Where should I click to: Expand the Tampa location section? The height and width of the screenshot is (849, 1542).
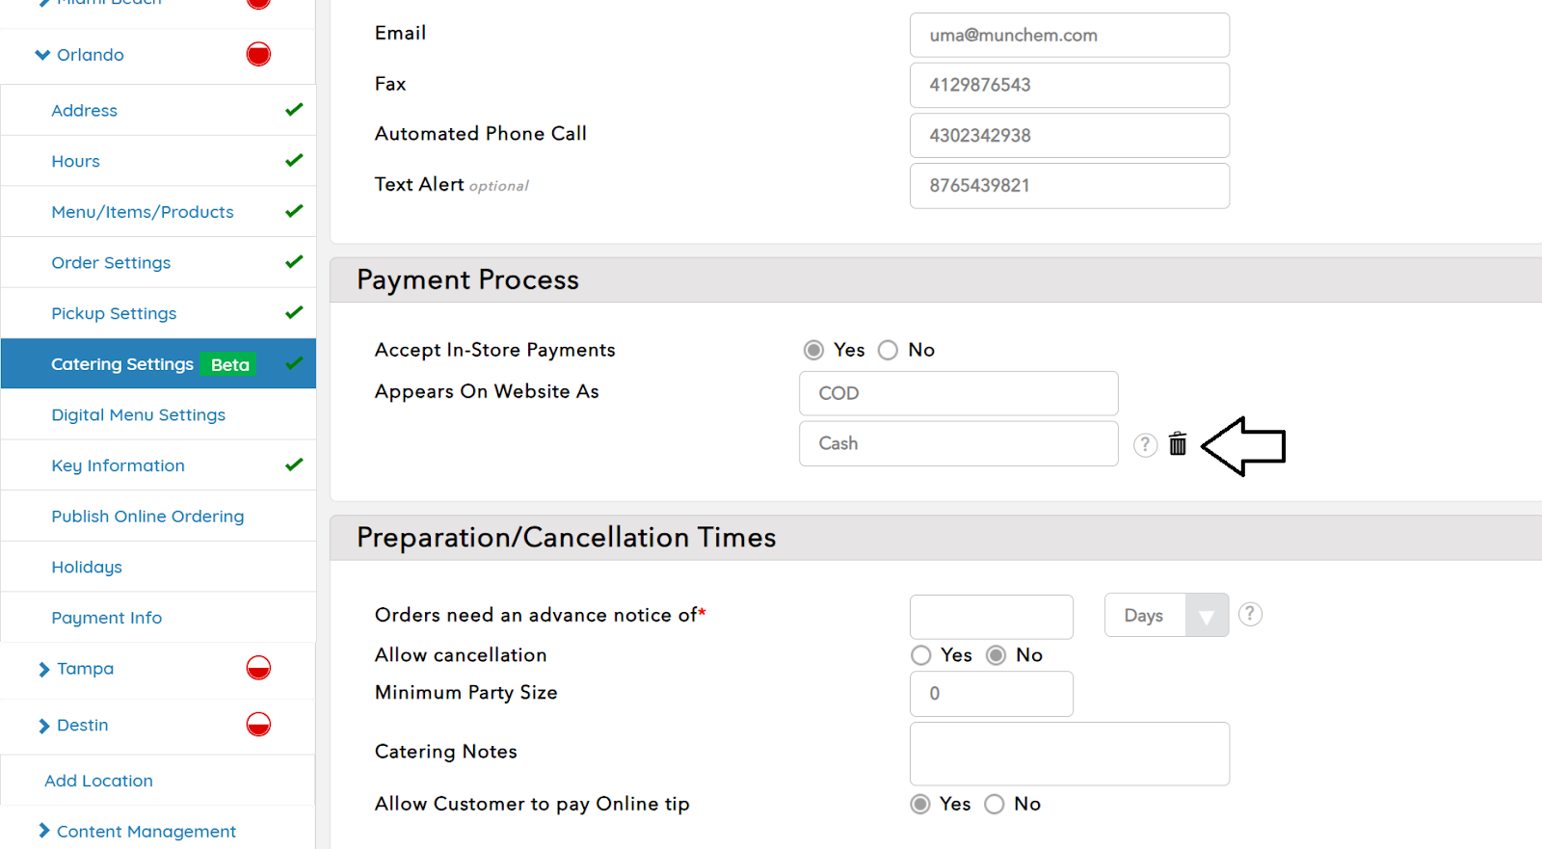[x=44, y=669]
